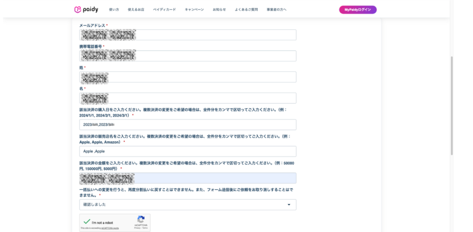Click the reCAPTCHA logo icon
473x232 pixels.
(141, 219)
